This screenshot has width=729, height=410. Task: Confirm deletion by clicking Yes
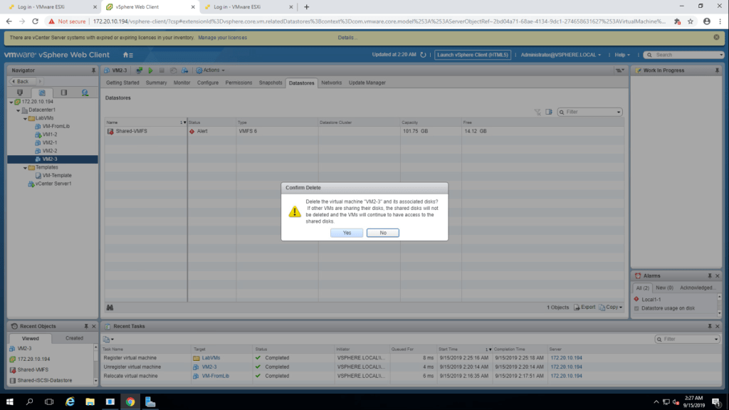(x=347, y=233)
